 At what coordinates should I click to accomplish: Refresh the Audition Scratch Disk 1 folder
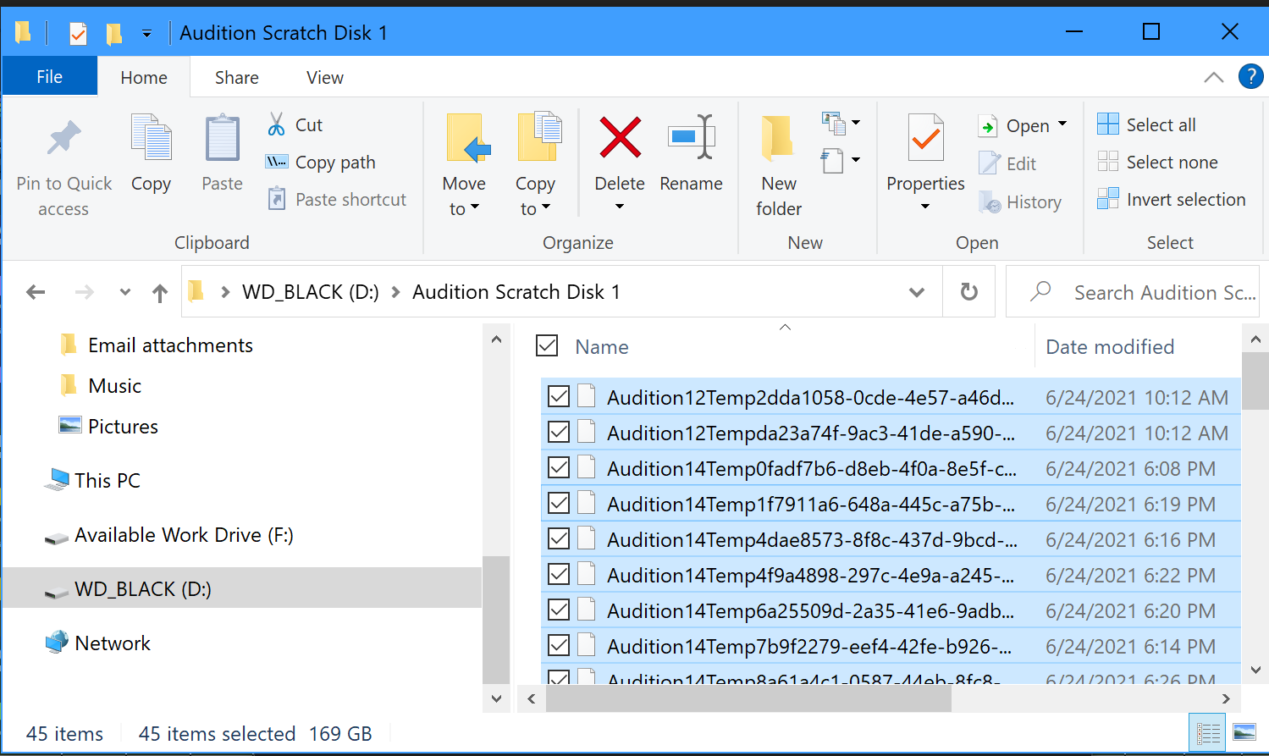coord(968,291)
